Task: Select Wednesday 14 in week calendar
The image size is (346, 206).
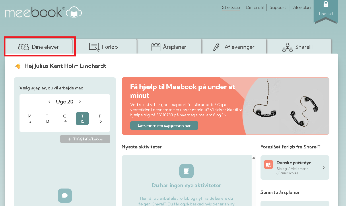Action: pos(65,119)
